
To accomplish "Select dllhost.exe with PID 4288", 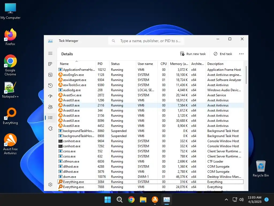I will [150, 166].
